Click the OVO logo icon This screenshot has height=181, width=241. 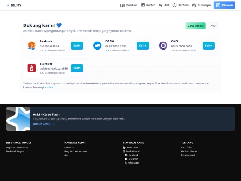[x=163, y=46]
